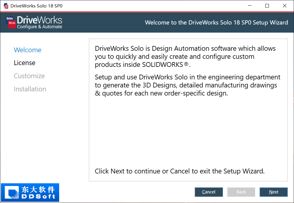Click the Design Automation description paragraph
Screen dimensions: 294x203
tap(185, 56)
